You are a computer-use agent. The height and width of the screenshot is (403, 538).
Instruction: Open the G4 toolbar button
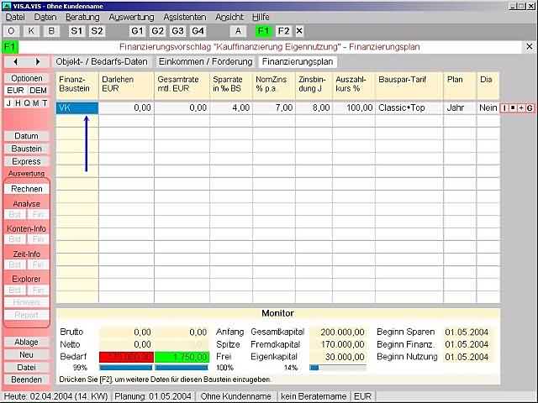198,31
